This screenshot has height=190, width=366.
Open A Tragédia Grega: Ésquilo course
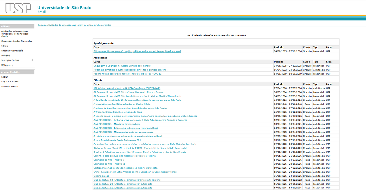[x=118, y=112]
